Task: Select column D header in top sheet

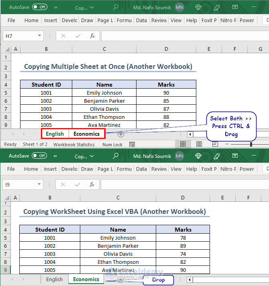Action: pyautogui.click(x=166, y=49)
